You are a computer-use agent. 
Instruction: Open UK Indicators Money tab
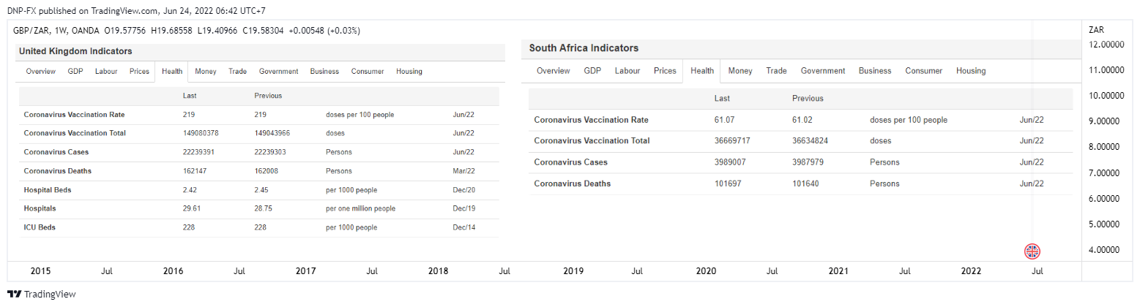(x=206, y=72)
